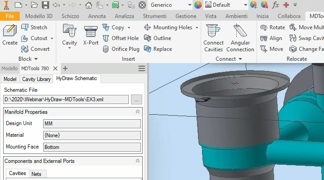The height and width of the screenshot is (180, 324).
Task: Switch to the Schizzo ribbon tab
Action: pos(70,16)
